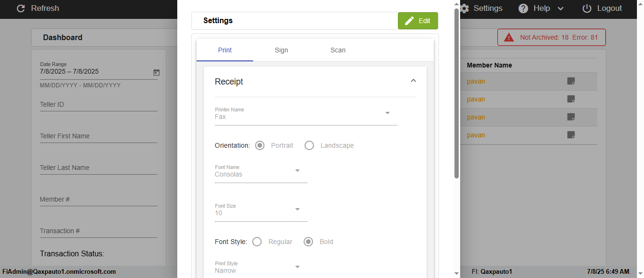Open the note icon in first pavan row

pyautogui.click(x=571, y=81)
